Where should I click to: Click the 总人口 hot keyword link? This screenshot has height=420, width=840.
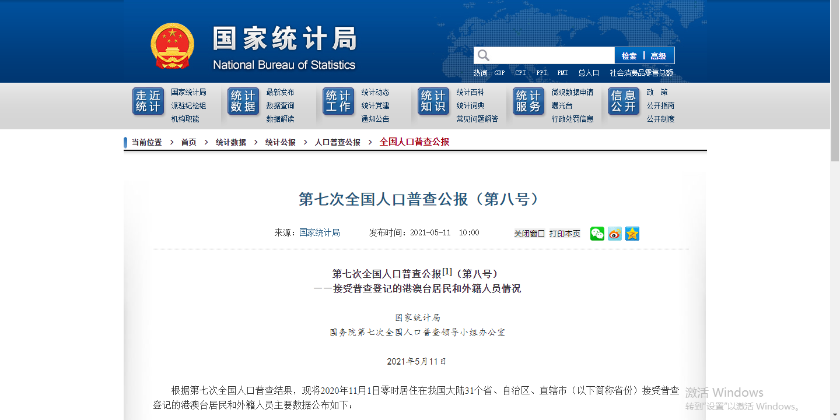click(x=589, y=73)
